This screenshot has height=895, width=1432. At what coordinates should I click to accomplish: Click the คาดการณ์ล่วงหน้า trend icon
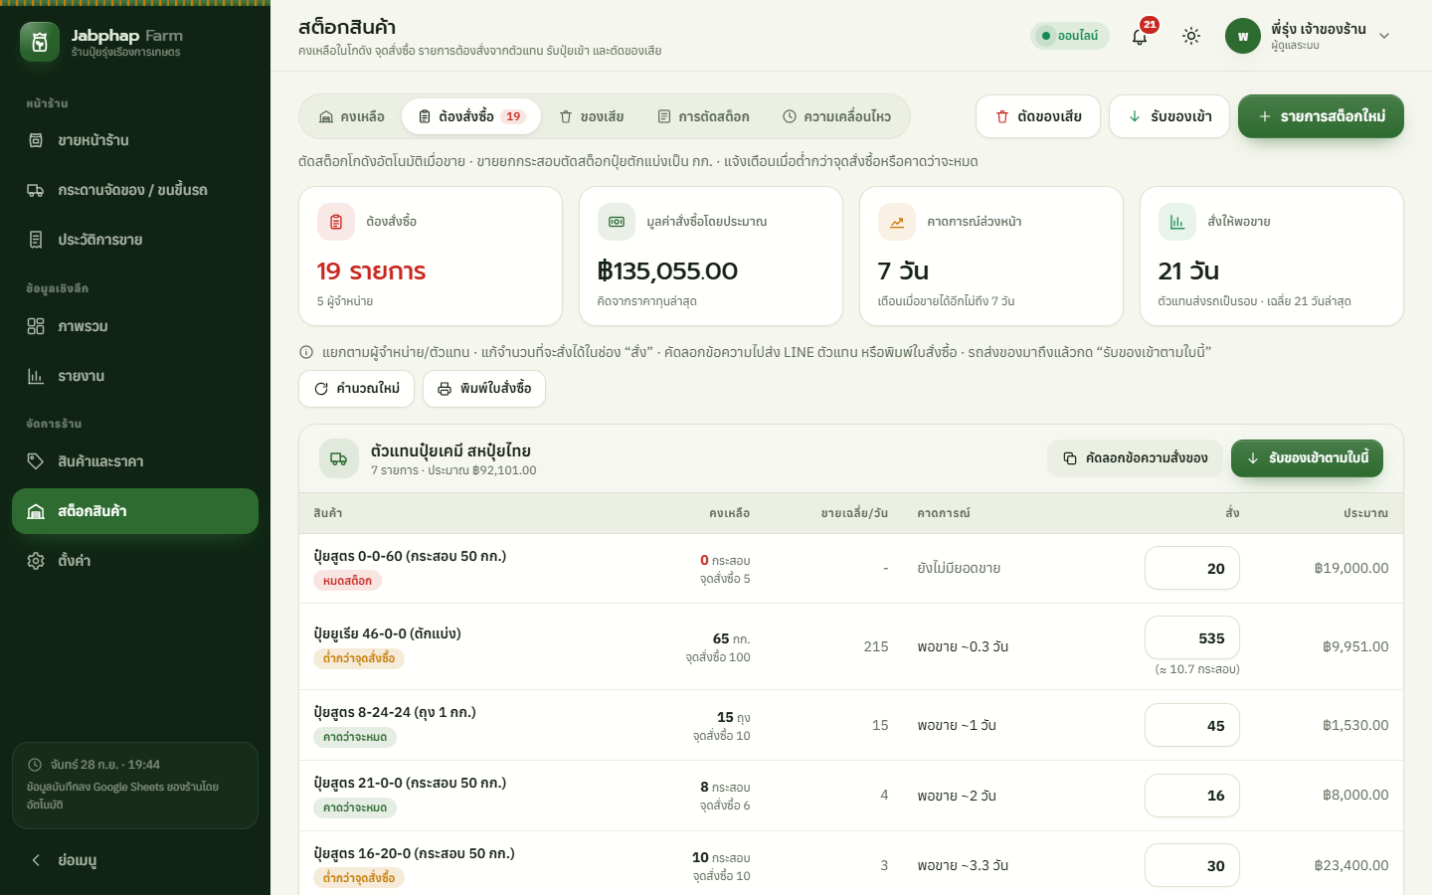[x=897, y=222]
